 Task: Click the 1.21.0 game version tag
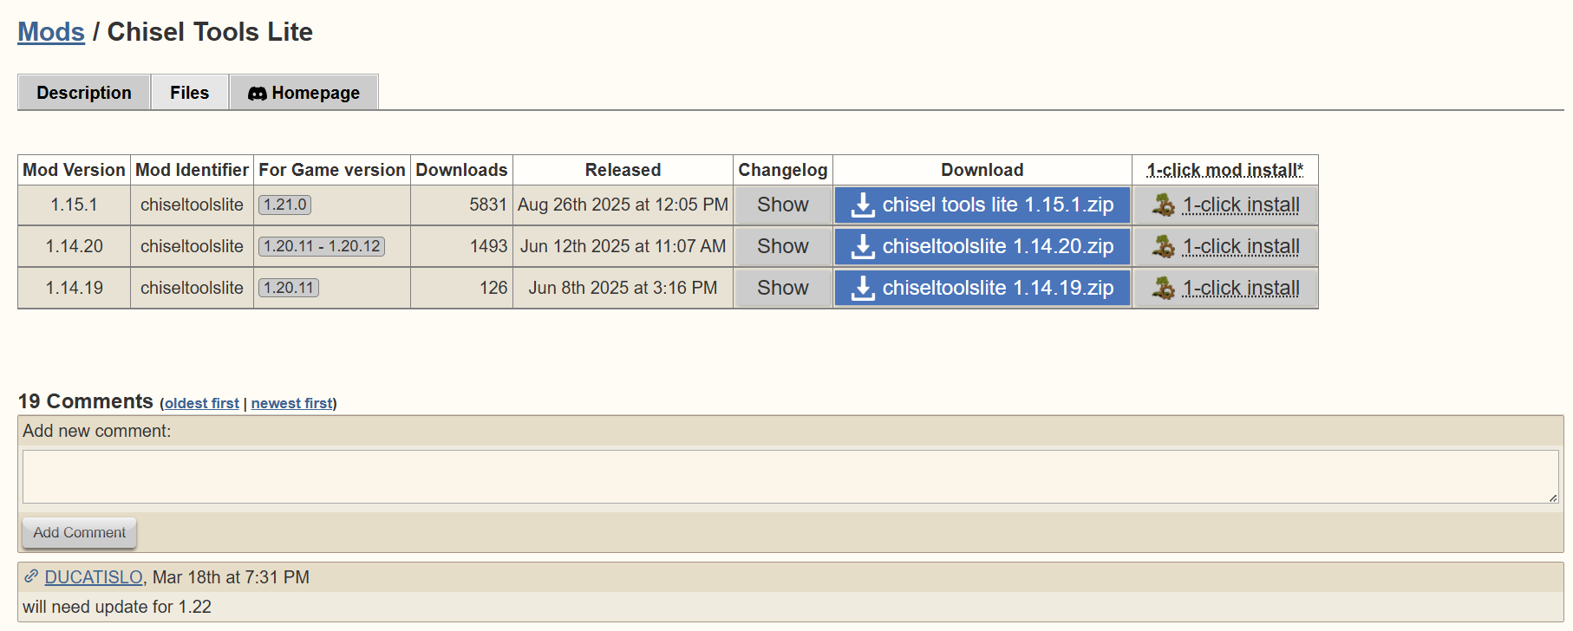285,205
